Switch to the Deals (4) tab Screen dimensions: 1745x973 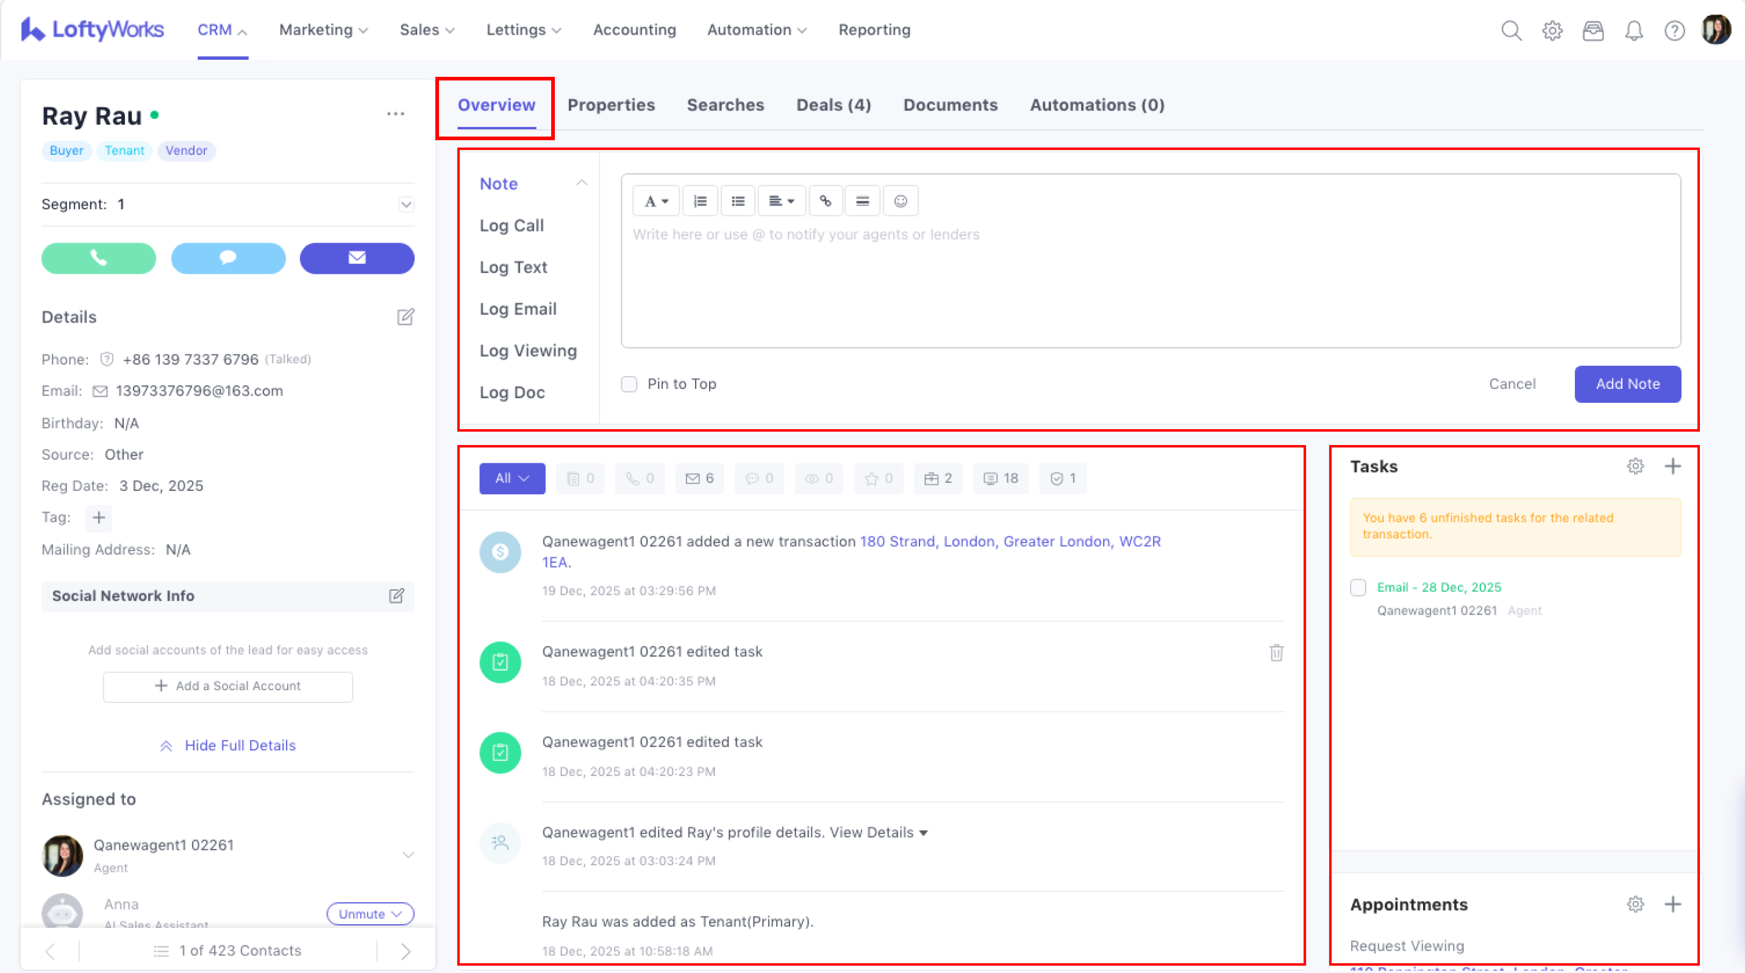coord(833,105)
